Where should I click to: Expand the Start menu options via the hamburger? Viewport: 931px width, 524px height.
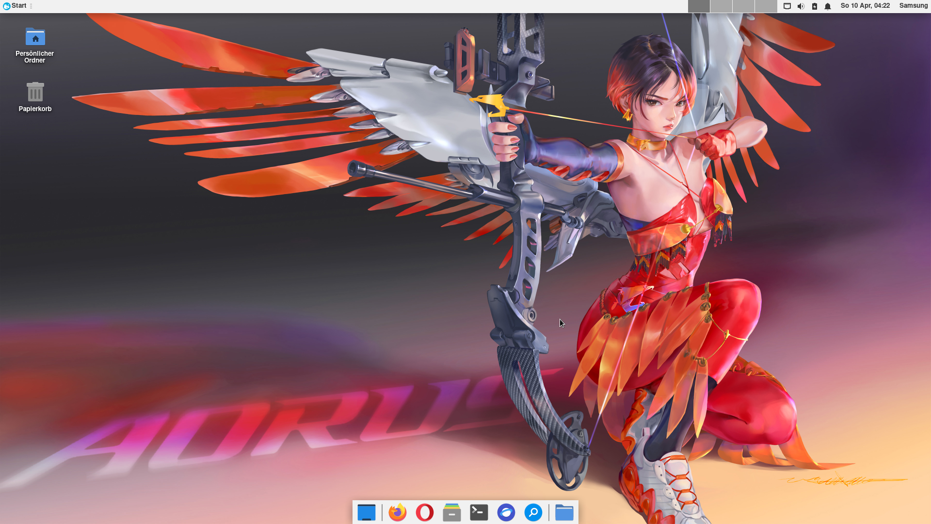pos(30,6)
